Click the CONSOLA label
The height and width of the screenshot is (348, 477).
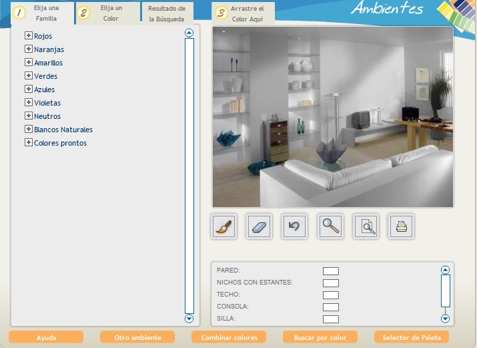click(233, 307)
